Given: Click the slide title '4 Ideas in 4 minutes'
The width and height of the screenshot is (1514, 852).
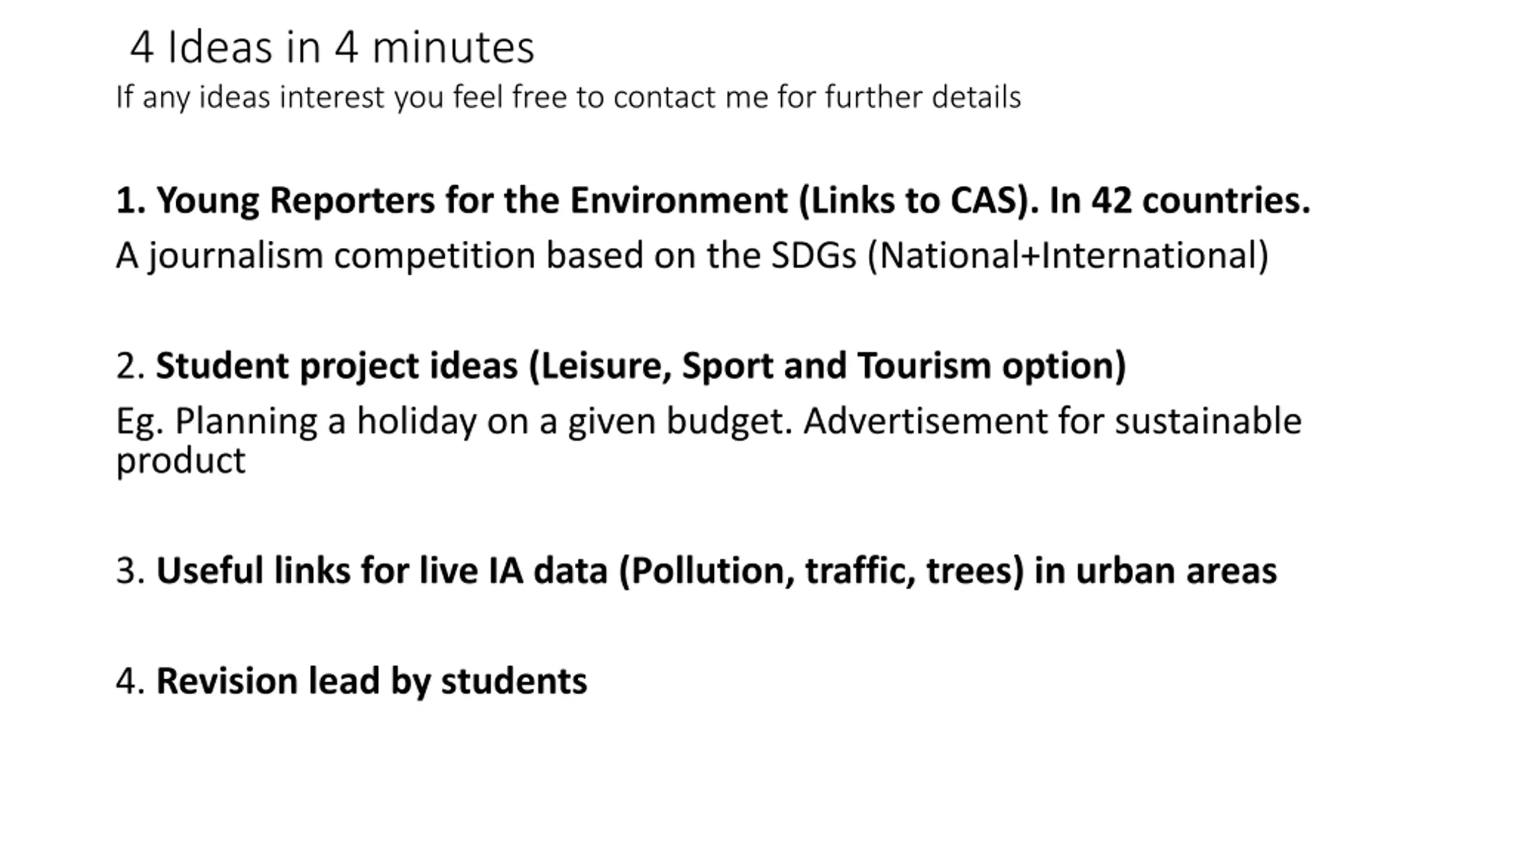Looking at the screenshot, I should pos(332,47).
